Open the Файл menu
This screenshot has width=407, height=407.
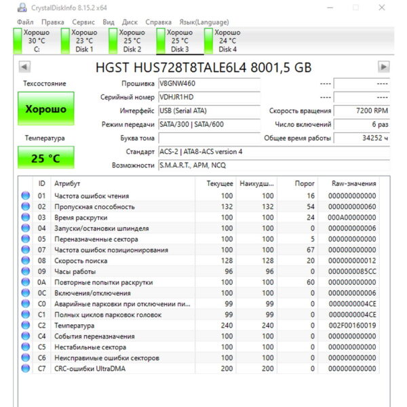click(x=25, y=22)
